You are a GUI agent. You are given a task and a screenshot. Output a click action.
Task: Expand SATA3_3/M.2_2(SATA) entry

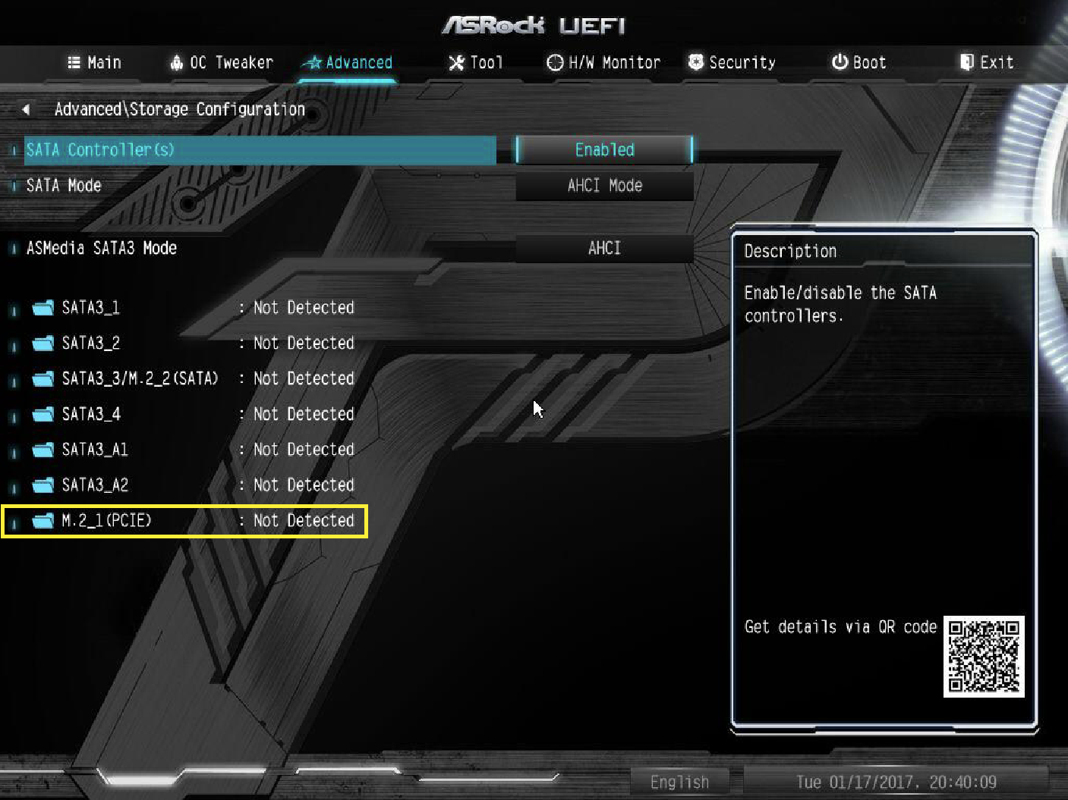[x=182, y=378]
